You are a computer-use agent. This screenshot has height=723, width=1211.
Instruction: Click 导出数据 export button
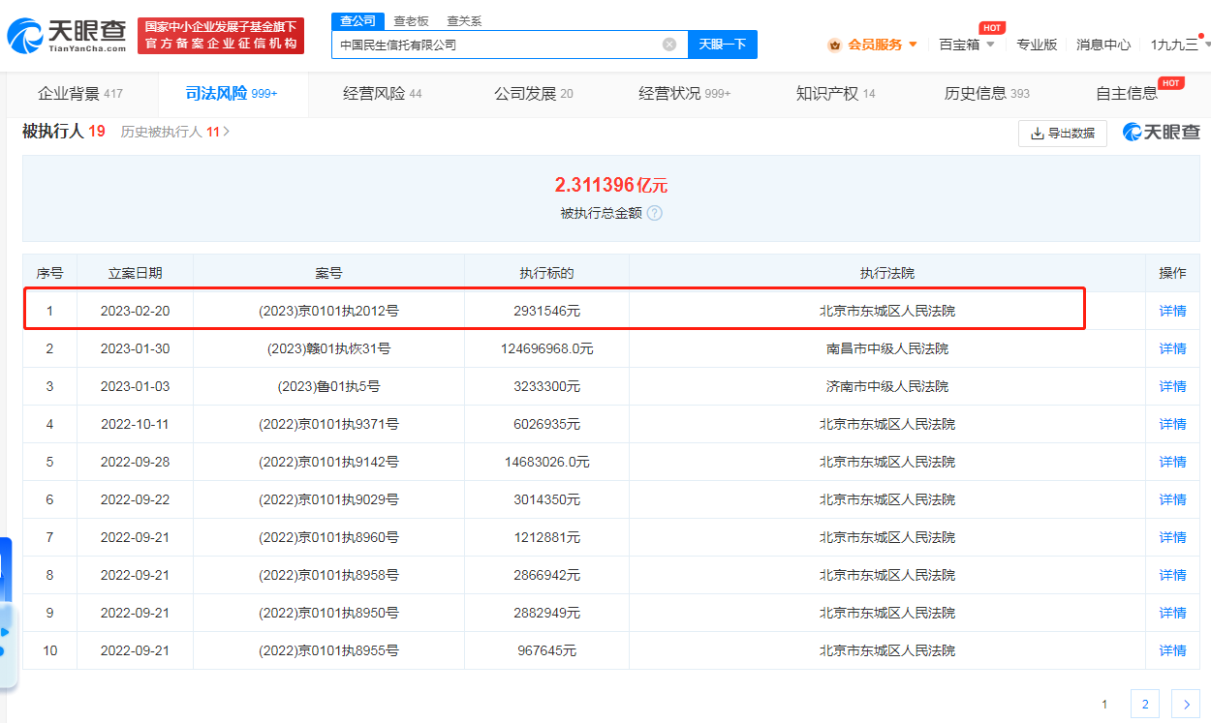(1062, 134)
